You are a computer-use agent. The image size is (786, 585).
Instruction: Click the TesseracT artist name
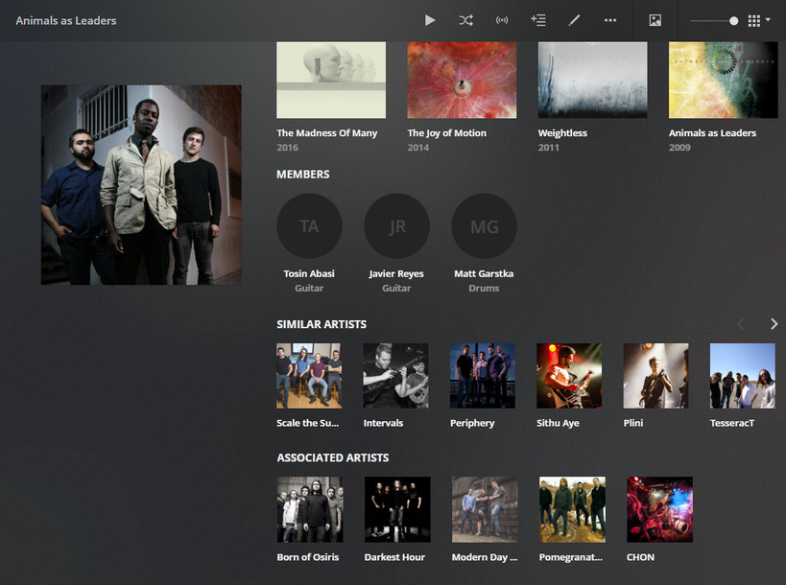click(x=732, y=423)
